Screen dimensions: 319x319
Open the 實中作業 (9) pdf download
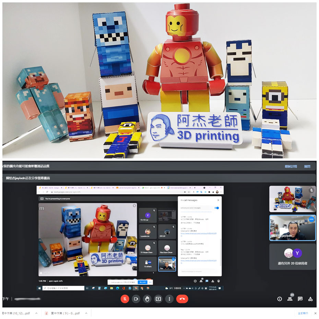point(65,313)
